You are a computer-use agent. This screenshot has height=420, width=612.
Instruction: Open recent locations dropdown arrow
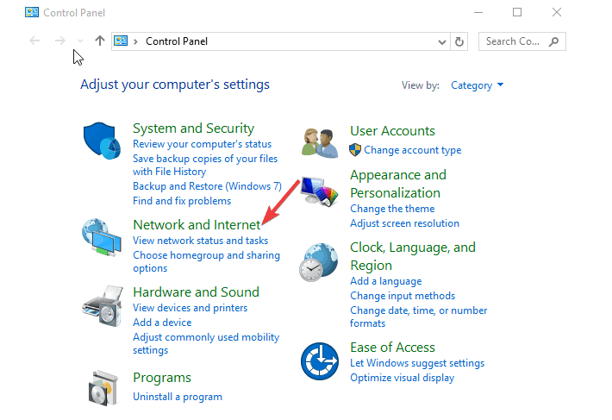80,41
